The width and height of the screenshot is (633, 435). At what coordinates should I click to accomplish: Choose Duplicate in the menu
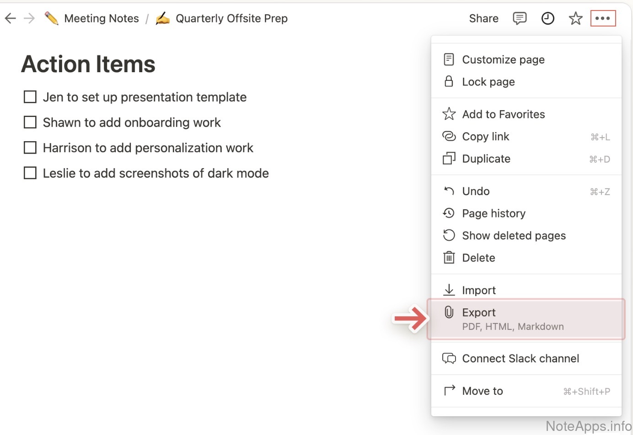pyautogui.click(x=486, y=159)
